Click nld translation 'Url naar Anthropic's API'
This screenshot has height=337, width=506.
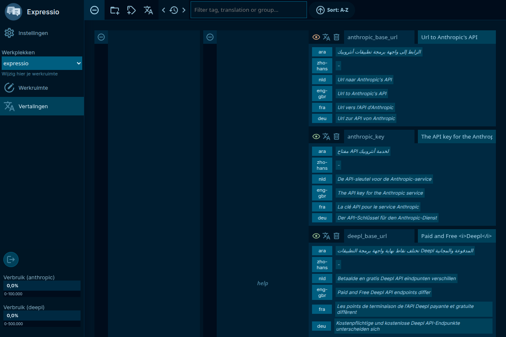click(365, 80)
